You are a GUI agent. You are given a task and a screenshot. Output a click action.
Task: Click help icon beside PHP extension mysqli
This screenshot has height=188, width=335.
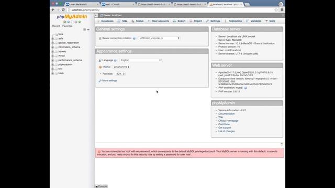click(x=245, y=88)
